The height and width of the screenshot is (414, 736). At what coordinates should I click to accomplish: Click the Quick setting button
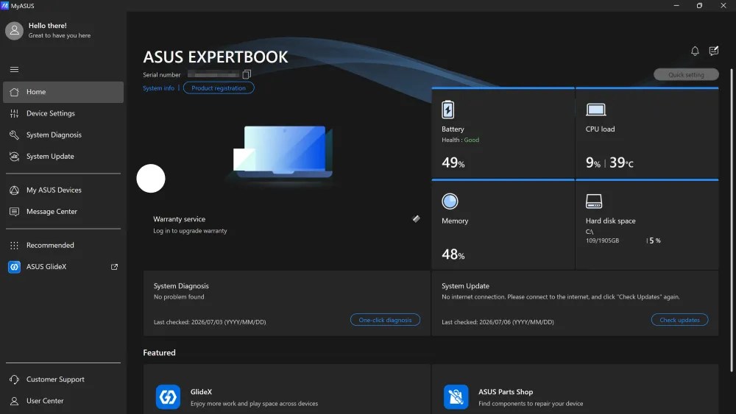(x=686, y=74)
